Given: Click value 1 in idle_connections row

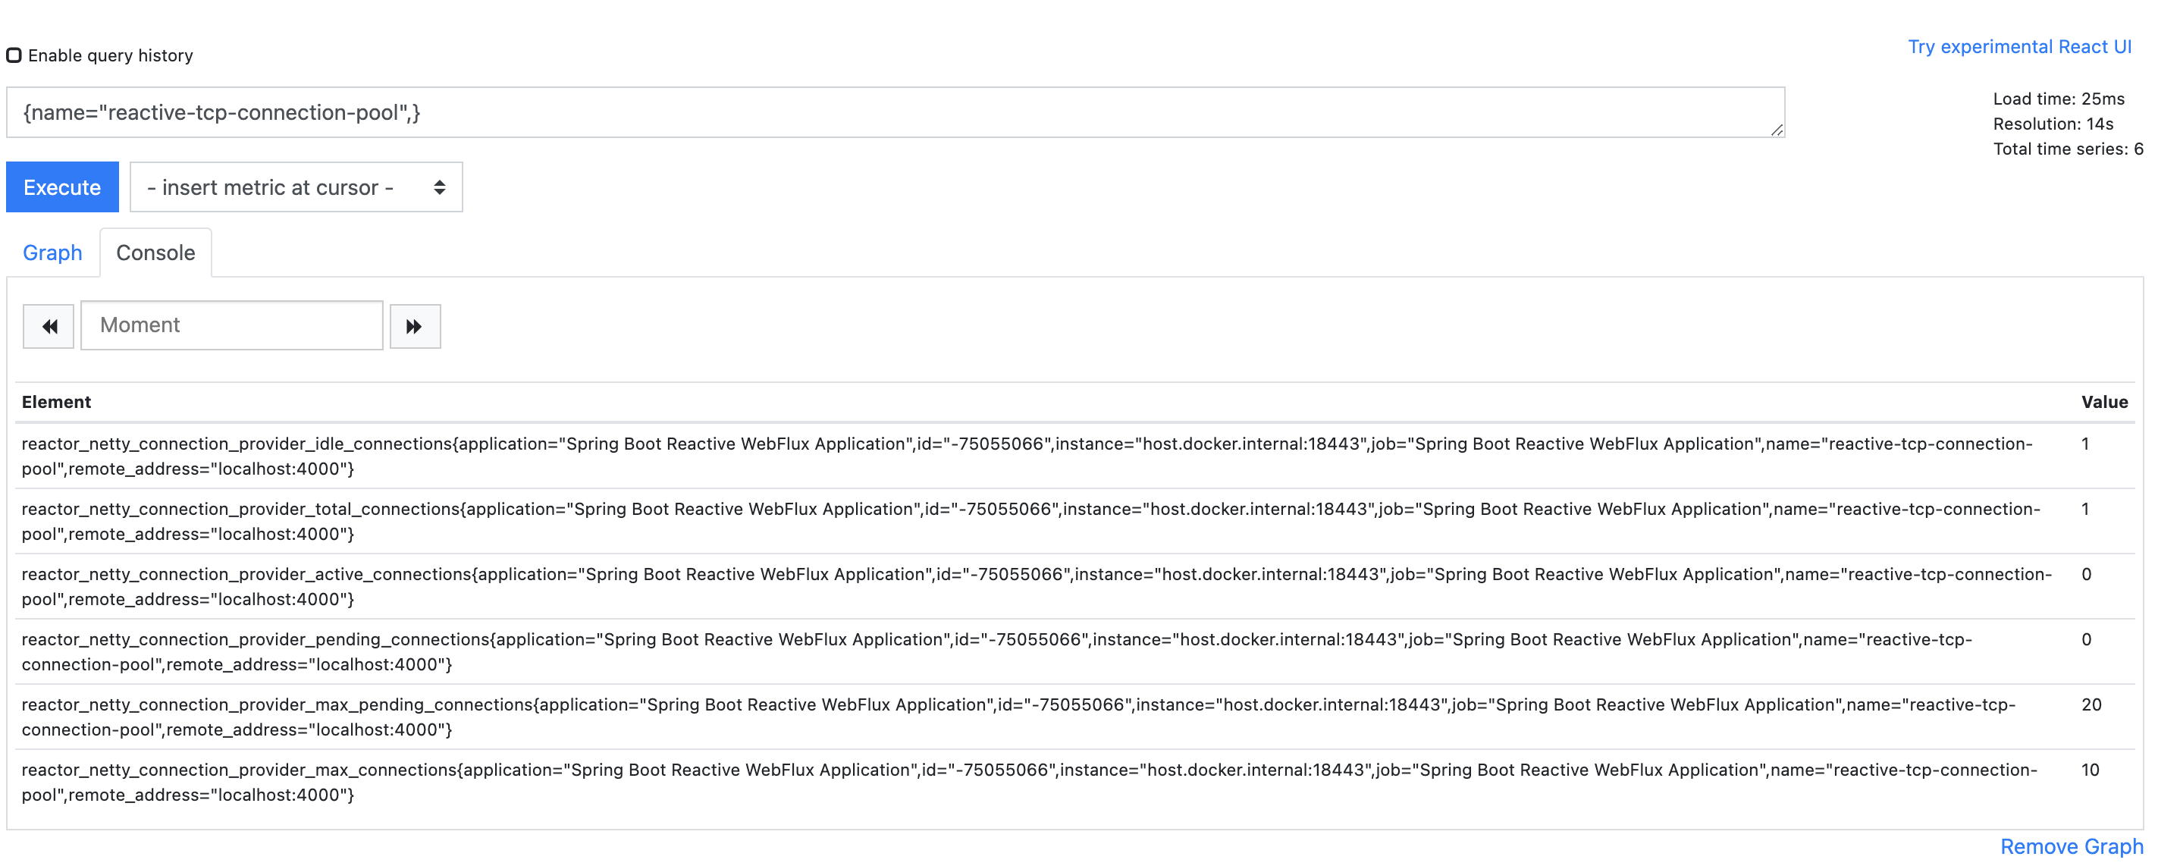Looking at the screenshot, I should click(x=2085, y=444).
